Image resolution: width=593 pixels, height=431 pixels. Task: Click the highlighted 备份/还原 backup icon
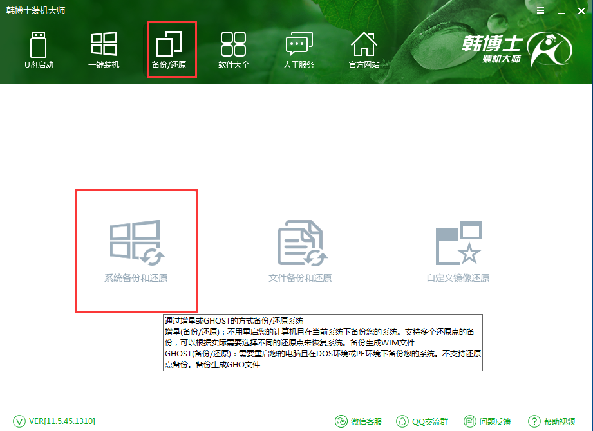tap(171, 49)
